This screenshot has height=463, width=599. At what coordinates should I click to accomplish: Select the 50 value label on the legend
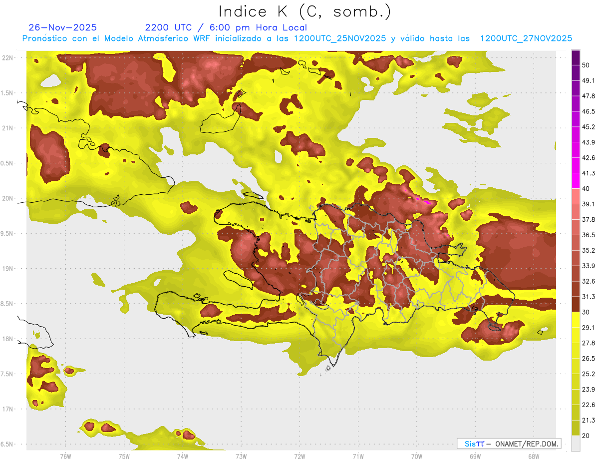586,65
